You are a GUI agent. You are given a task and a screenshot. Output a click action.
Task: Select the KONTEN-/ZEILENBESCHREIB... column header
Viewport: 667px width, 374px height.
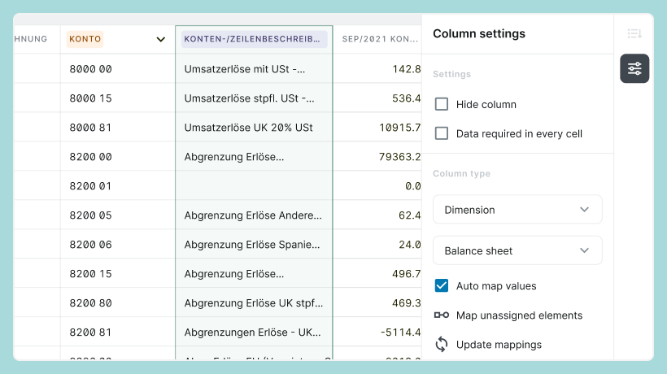(254, 39)
